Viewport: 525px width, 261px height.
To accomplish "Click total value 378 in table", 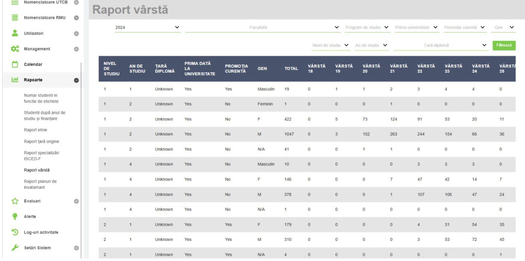I will pos(288,194).
